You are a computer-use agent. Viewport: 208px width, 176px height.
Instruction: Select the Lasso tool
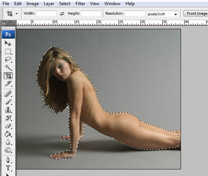[x=8, y=60]
